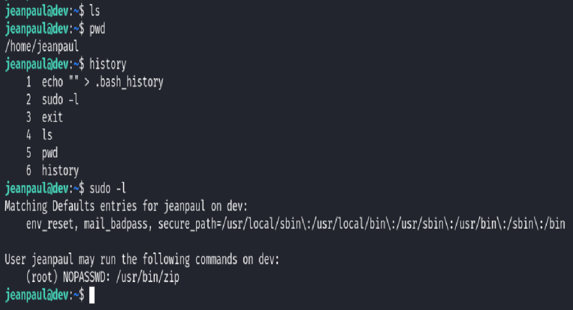Click history entry 3 'exit'
573x310 pixels.
(x=52, y=117)
